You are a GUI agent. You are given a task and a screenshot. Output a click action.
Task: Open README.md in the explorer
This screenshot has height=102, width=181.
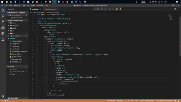pos(17,62)
